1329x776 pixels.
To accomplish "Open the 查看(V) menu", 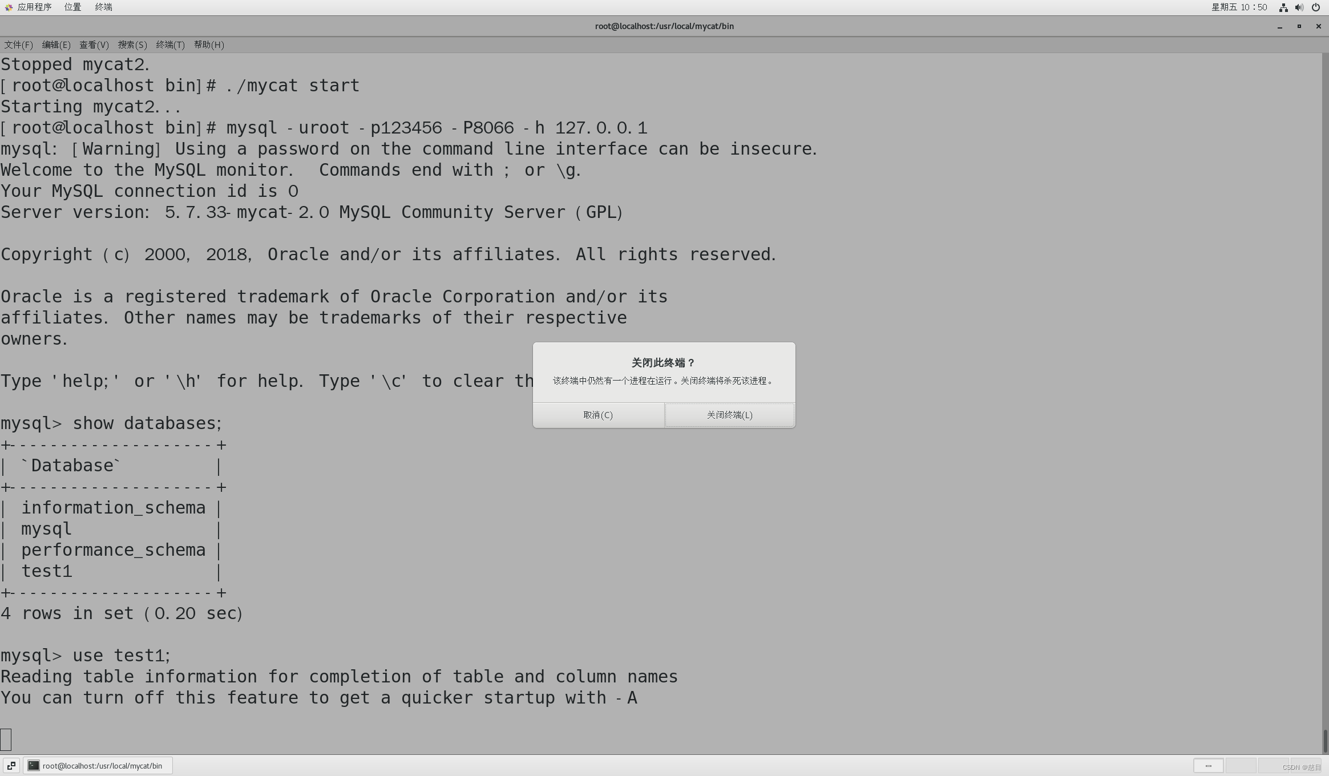I will click(x=94, y=45).
